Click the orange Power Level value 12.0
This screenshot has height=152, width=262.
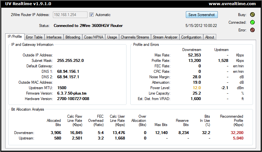pyautogui.click(x=197, y=88)
